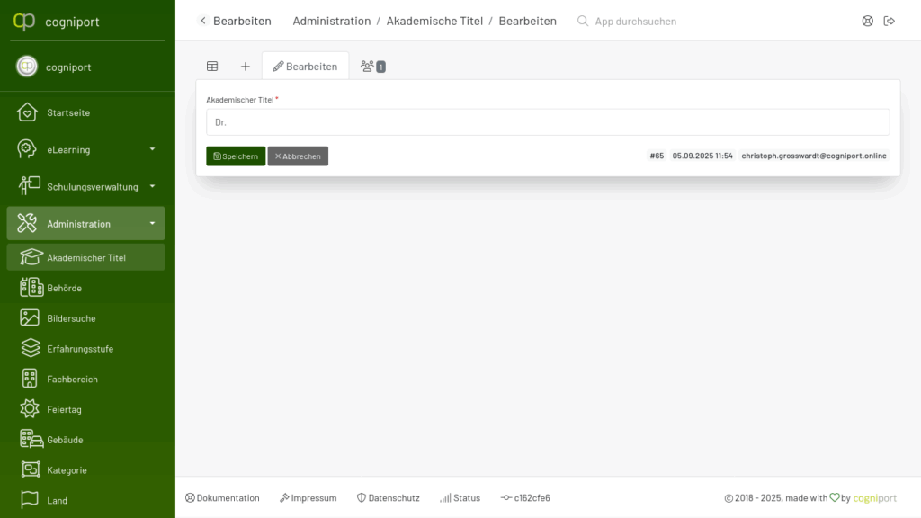The height and width of the screenshot is (518, 921).
Task: Click the 05.09.2025 11:54 timestamp
Action: coord(702,156)
